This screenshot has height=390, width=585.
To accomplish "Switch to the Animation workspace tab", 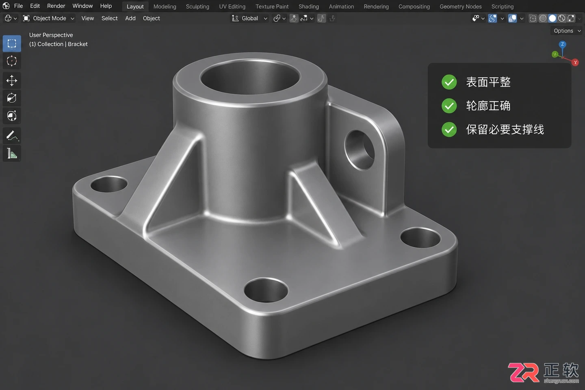I will point(341,6).
